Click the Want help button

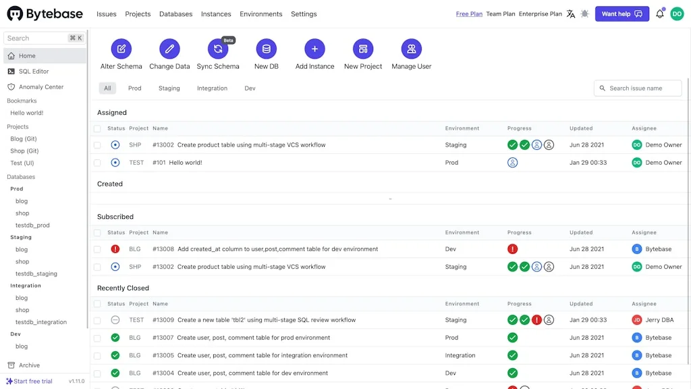tap(621, 14)
